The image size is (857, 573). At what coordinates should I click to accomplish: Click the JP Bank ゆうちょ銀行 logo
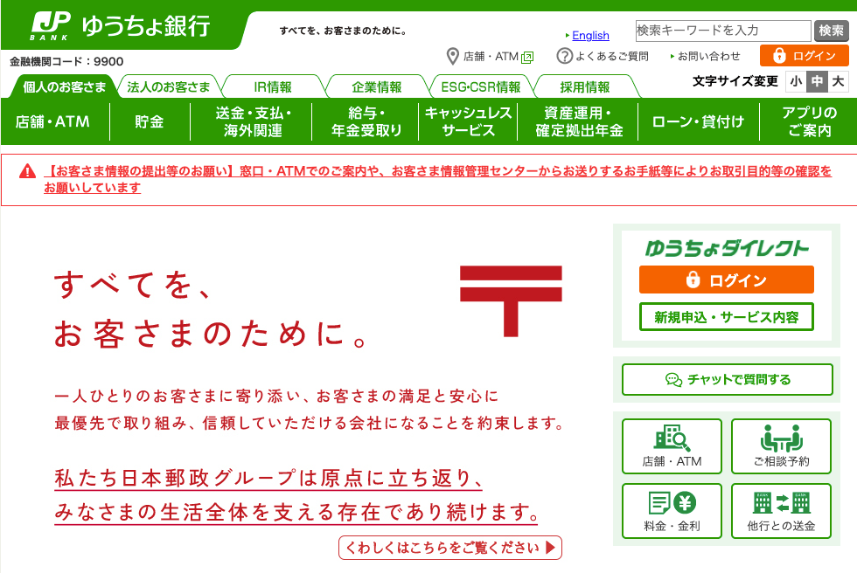click(x=121, y=26)
